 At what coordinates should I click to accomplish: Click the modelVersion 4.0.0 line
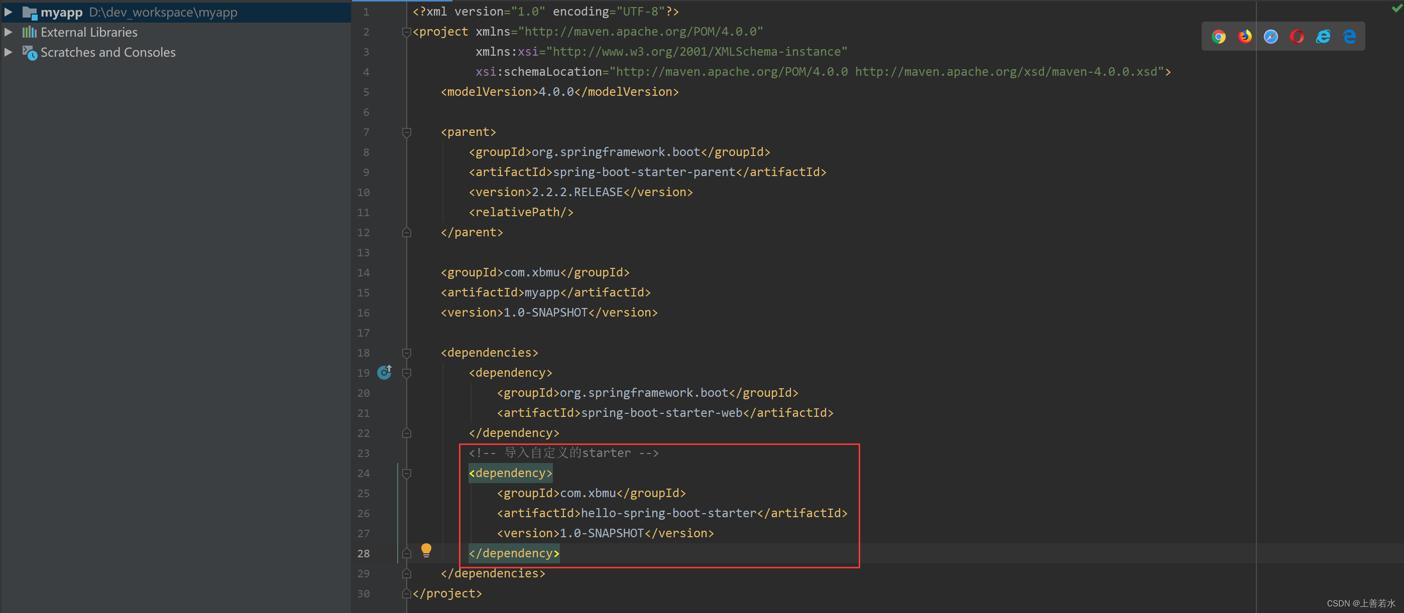[x=560, y=91]
